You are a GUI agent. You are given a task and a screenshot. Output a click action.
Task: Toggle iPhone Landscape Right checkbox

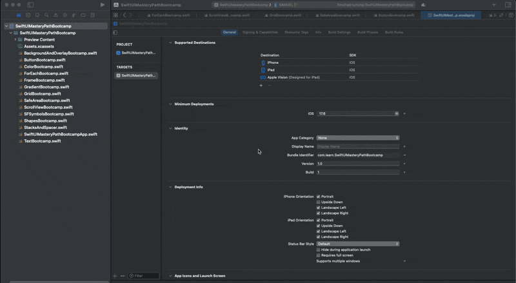click(x=318, y=213)
